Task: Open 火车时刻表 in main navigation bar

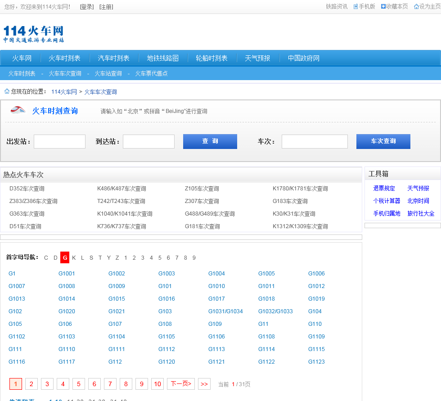Action: click(64, 58)
